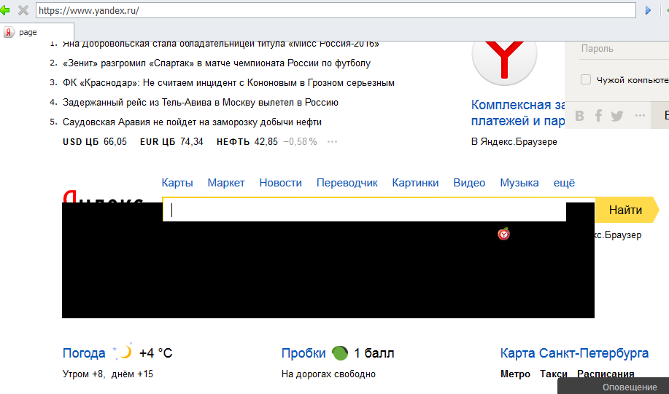Expand the ещё more services menu

564,183
